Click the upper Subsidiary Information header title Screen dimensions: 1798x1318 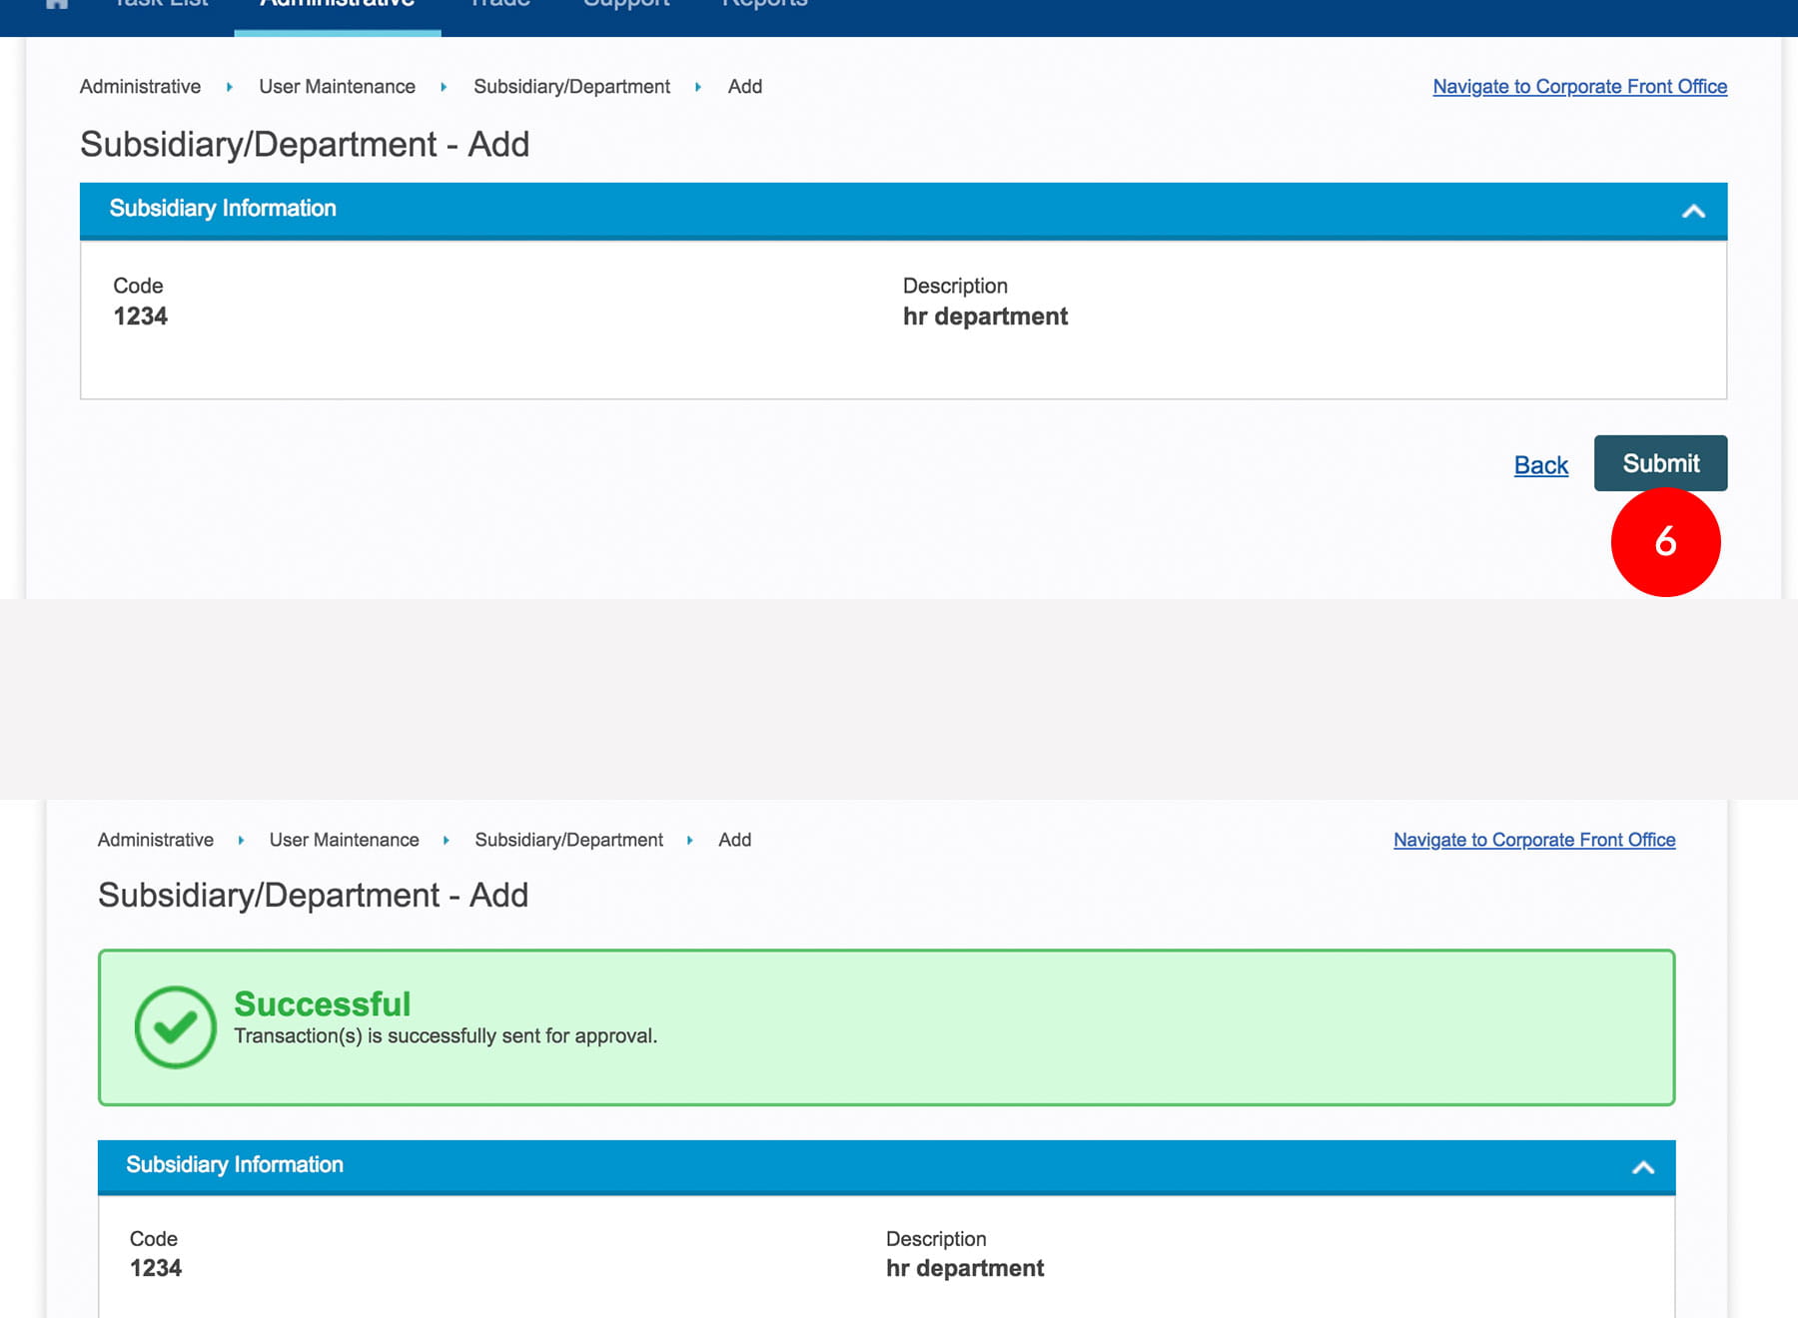click(x=223, y=209)
